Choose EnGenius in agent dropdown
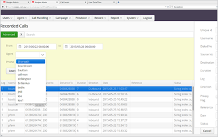Viewport: 218px width, 137px height. (31, 83)
